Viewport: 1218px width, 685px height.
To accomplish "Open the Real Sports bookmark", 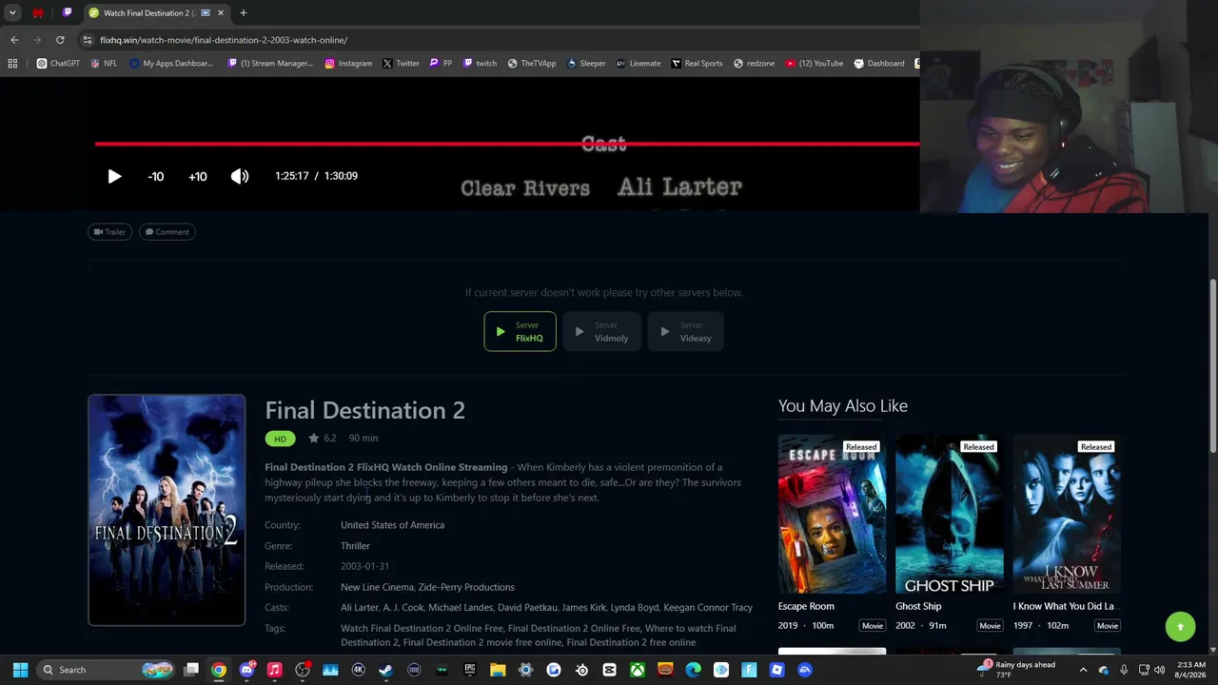I will click(x=697, y=64).
